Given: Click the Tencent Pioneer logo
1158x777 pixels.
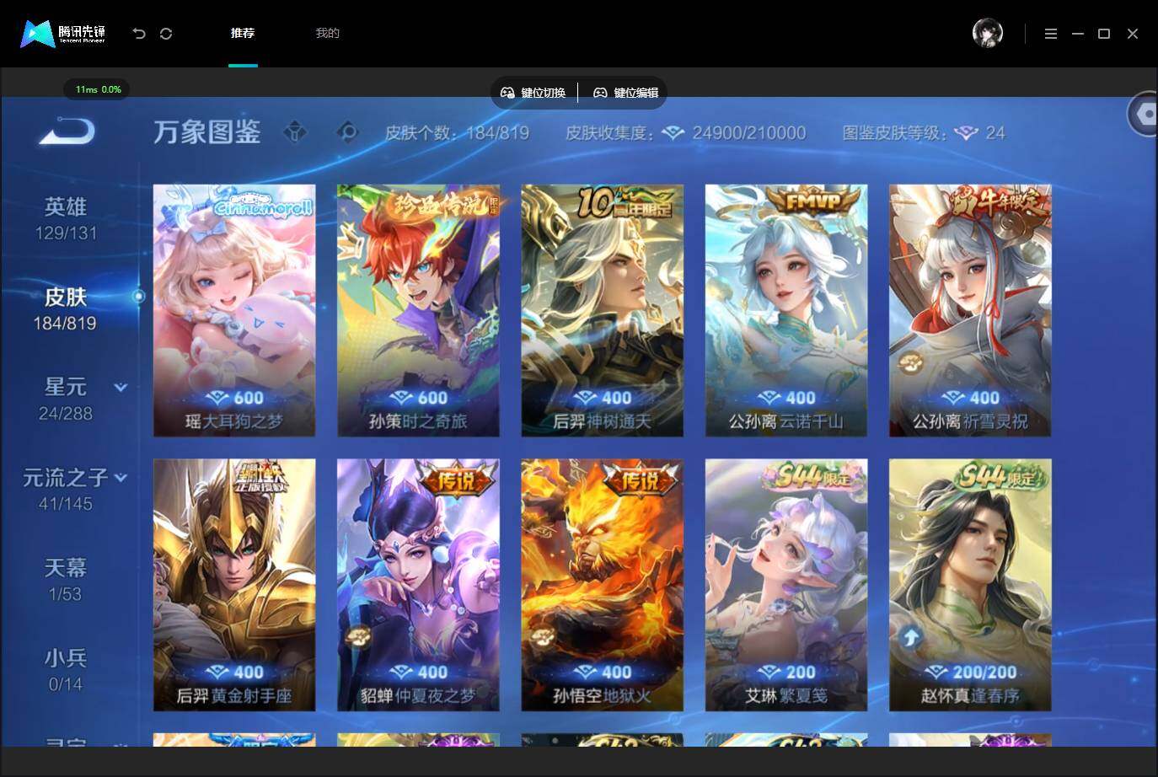Looking at the screenshot, I should (x=62, y=34).
